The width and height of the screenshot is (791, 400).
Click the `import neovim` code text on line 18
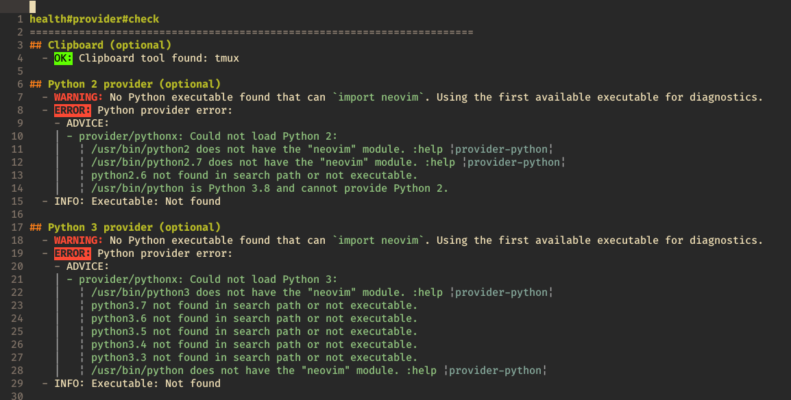point(378,240)
